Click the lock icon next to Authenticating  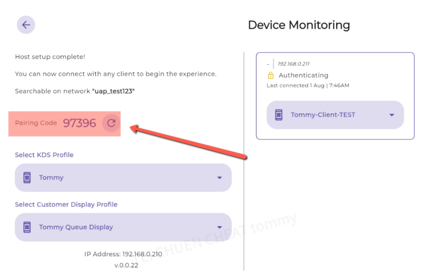point(270,75)
